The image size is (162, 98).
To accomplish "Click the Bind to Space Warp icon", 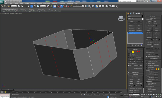I will click(8, 6).
